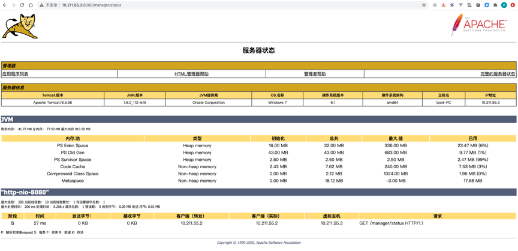The image size is (518, 251).
Task: Click the browser back arrow
Action: click(5, 5)
